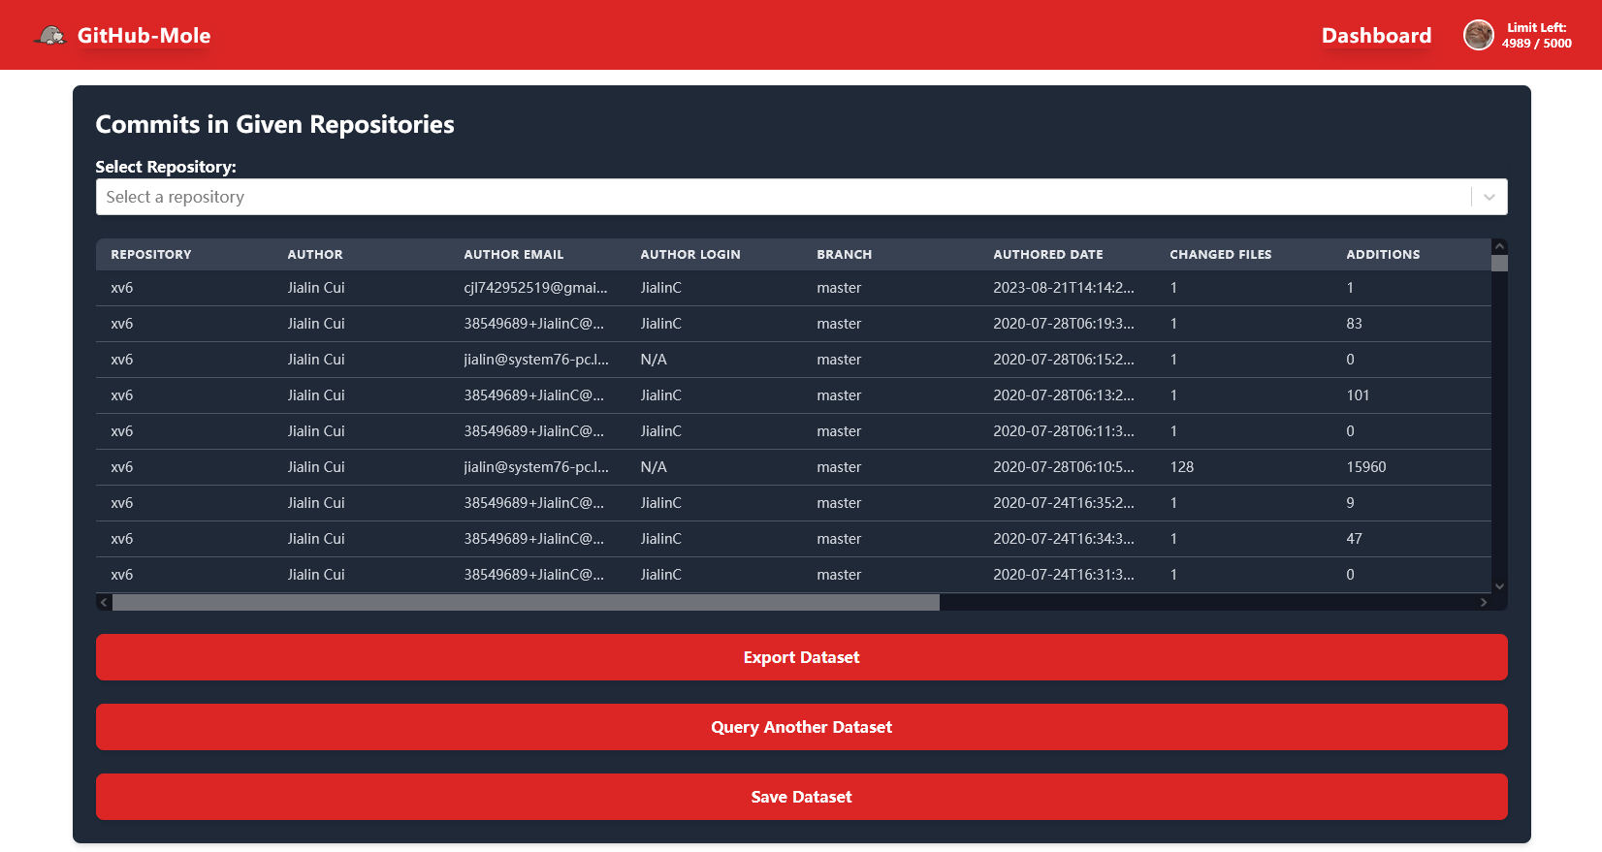The height and width of the screenshot is (852, 1602).
Task: Select the 2020-07-24T16:35:2... date cell
Action: click(1064, 503)
